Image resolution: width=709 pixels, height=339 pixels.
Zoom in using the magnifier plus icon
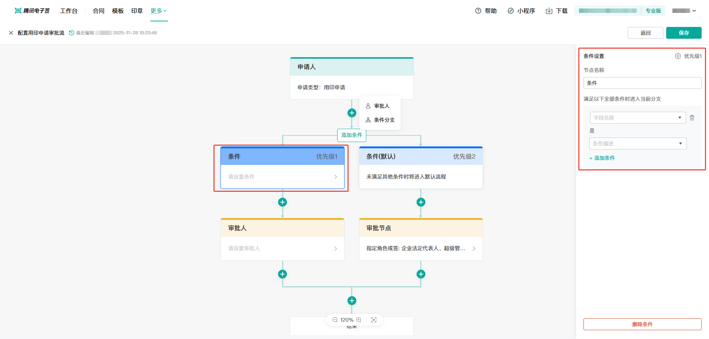pos(358,319)
